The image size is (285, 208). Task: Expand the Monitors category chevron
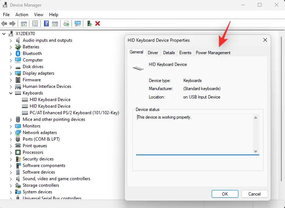11,126
